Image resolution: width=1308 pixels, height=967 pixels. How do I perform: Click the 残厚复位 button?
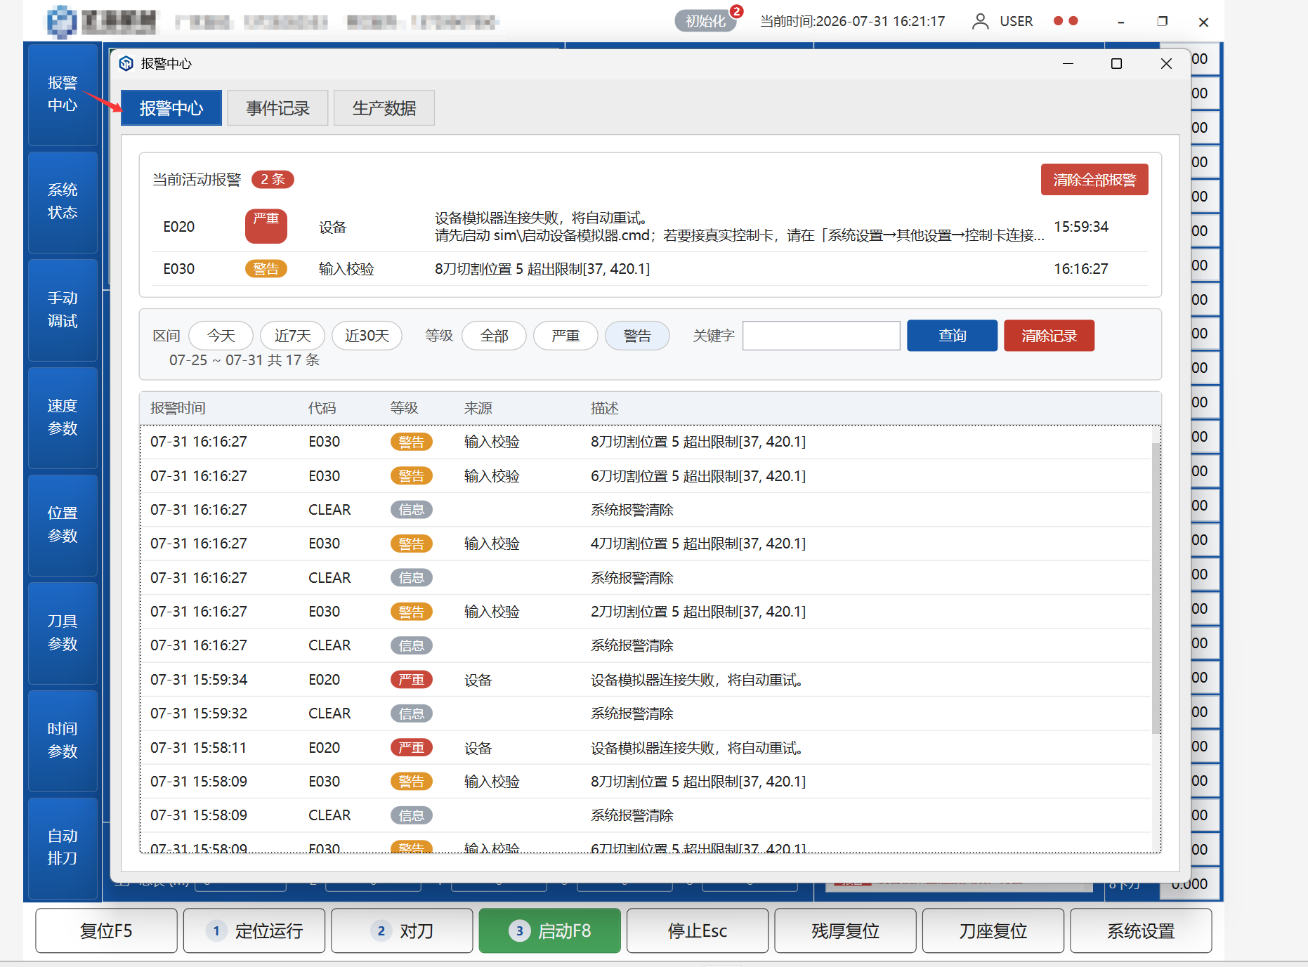click(x=846, y=930)
